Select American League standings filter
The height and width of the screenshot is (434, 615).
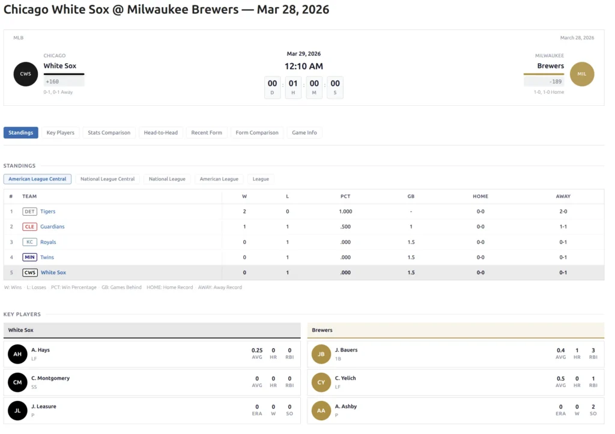(219, 179)
